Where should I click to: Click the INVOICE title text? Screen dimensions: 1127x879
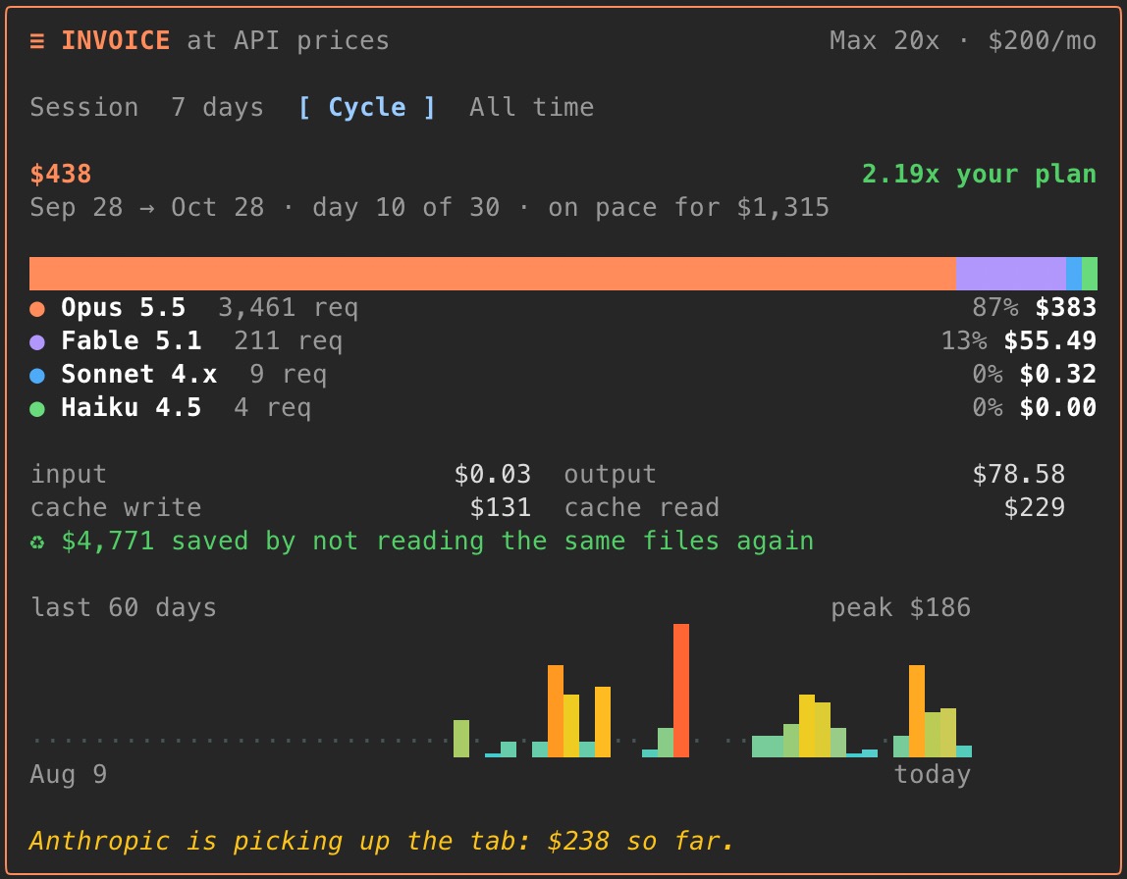115,41
